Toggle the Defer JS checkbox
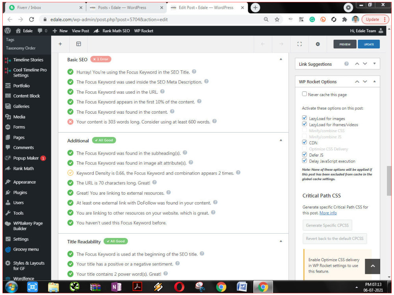 pos(305,155)
